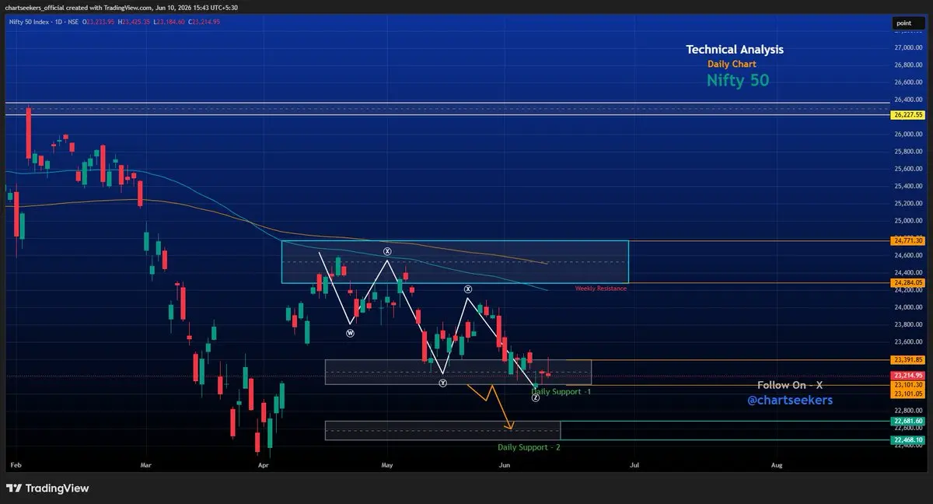Viewport: 933px width, 504px height.
Task: Click the red 23,214.95 current price label
Action: 908,375
